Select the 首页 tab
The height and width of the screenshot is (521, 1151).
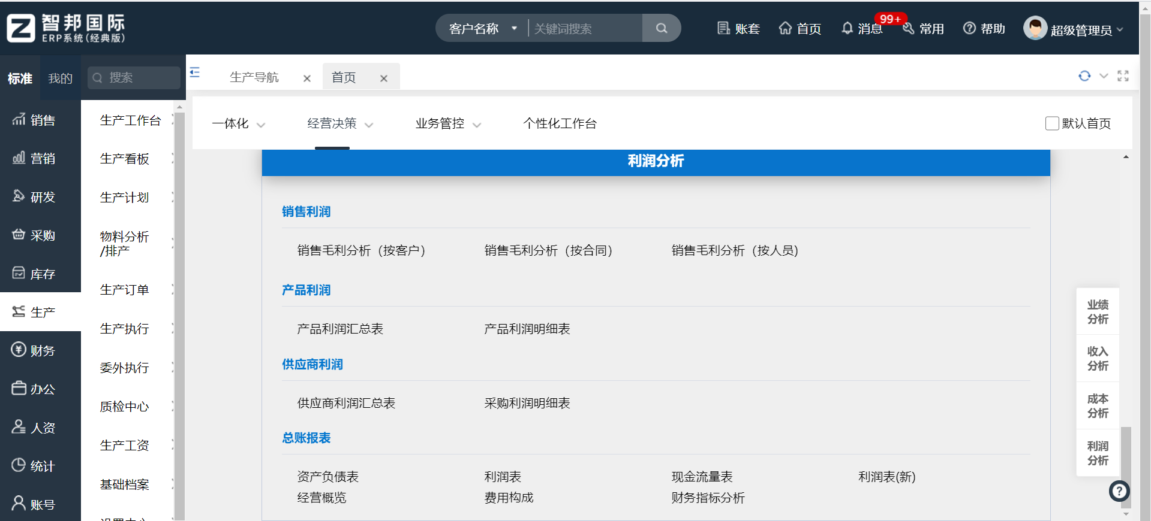tap(344, 77)
